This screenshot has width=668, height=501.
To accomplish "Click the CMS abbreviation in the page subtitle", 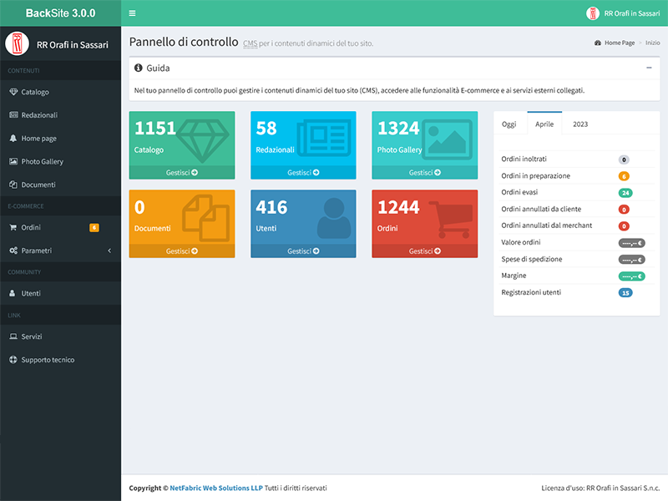I will (250, 43).
